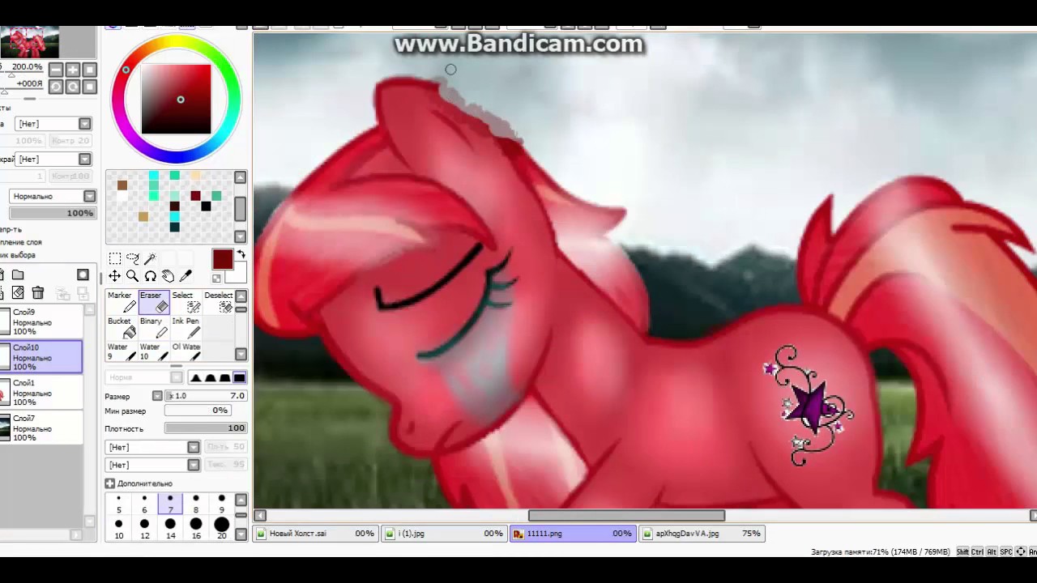
Task: Choose the Binary pen tool
Action: click(x=154, y=327)
